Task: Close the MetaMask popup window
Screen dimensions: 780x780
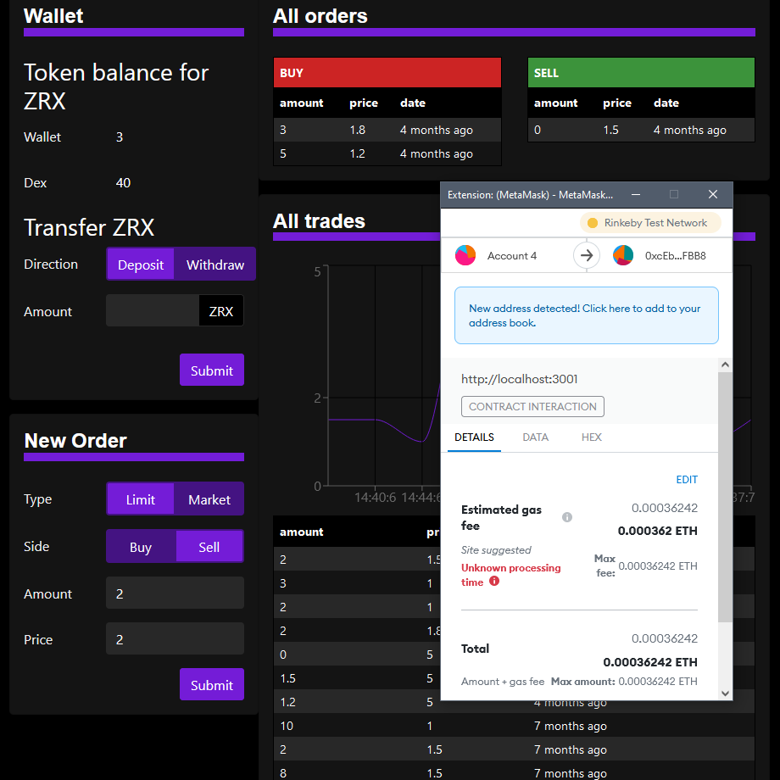Action: [x=713, y=194]
